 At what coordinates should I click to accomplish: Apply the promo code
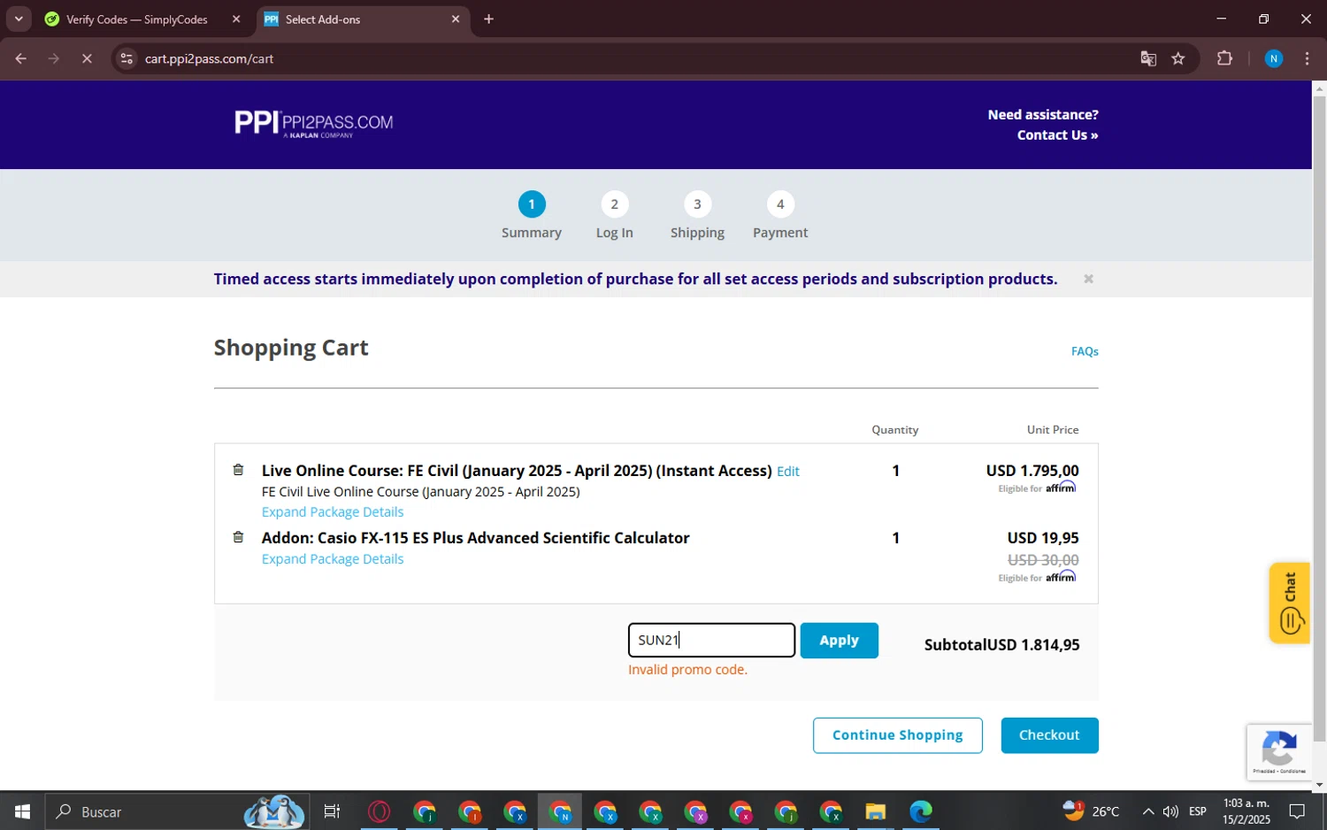pos(839,640)
